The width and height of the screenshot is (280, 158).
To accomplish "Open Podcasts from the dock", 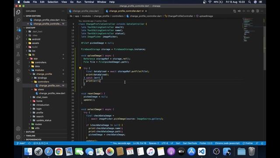I will click(171, 151).
